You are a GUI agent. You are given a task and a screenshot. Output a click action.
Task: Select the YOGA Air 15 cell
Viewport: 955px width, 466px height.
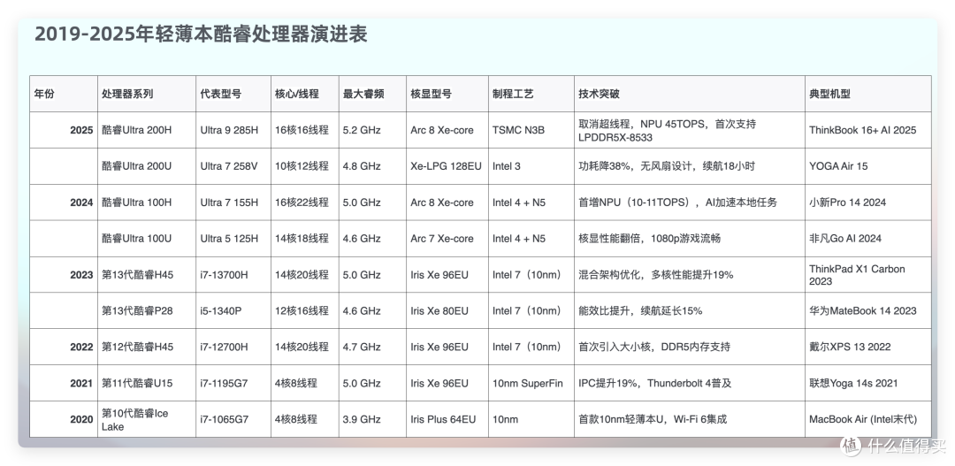click(868, 165)
